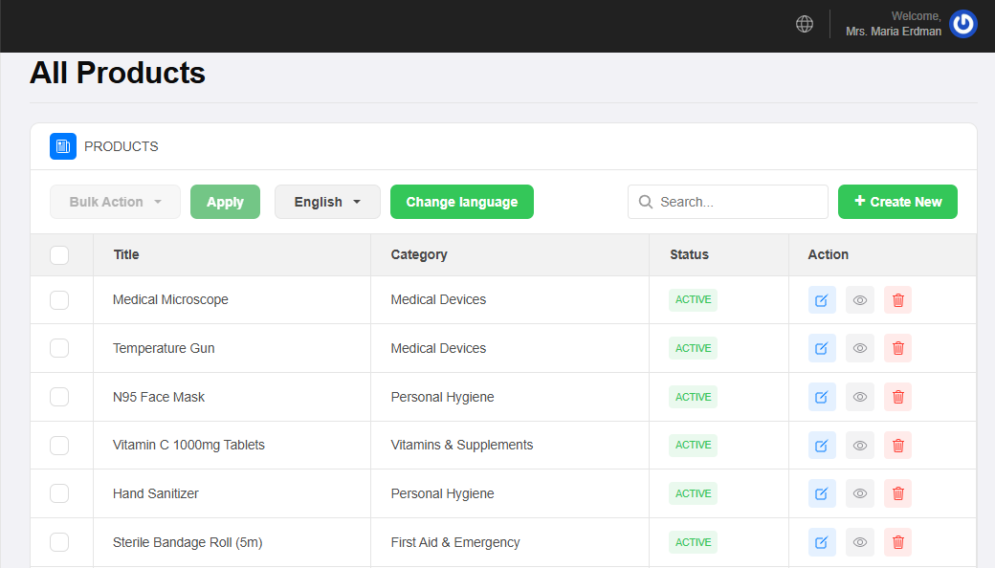
Task: Select the Hand Sanitizer row checkbox
Action: (x=59, y=493)
